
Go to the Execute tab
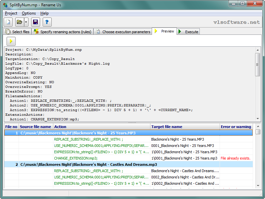pos(188,32)
